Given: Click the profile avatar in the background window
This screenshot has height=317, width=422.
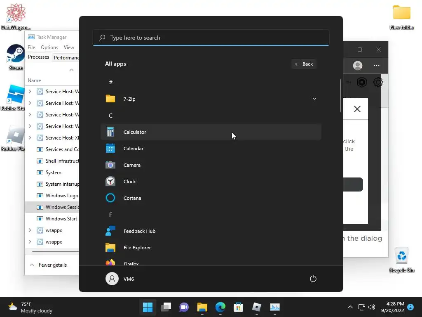Looking at the screenshot, I should click(358, 66).
